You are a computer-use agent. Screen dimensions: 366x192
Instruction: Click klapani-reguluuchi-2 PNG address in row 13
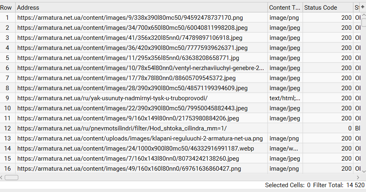point(140,138)
